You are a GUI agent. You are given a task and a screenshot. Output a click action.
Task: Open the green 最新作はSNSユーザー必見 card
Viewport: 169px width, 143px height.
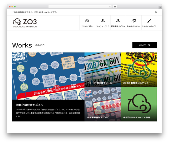tap(139, 104)
